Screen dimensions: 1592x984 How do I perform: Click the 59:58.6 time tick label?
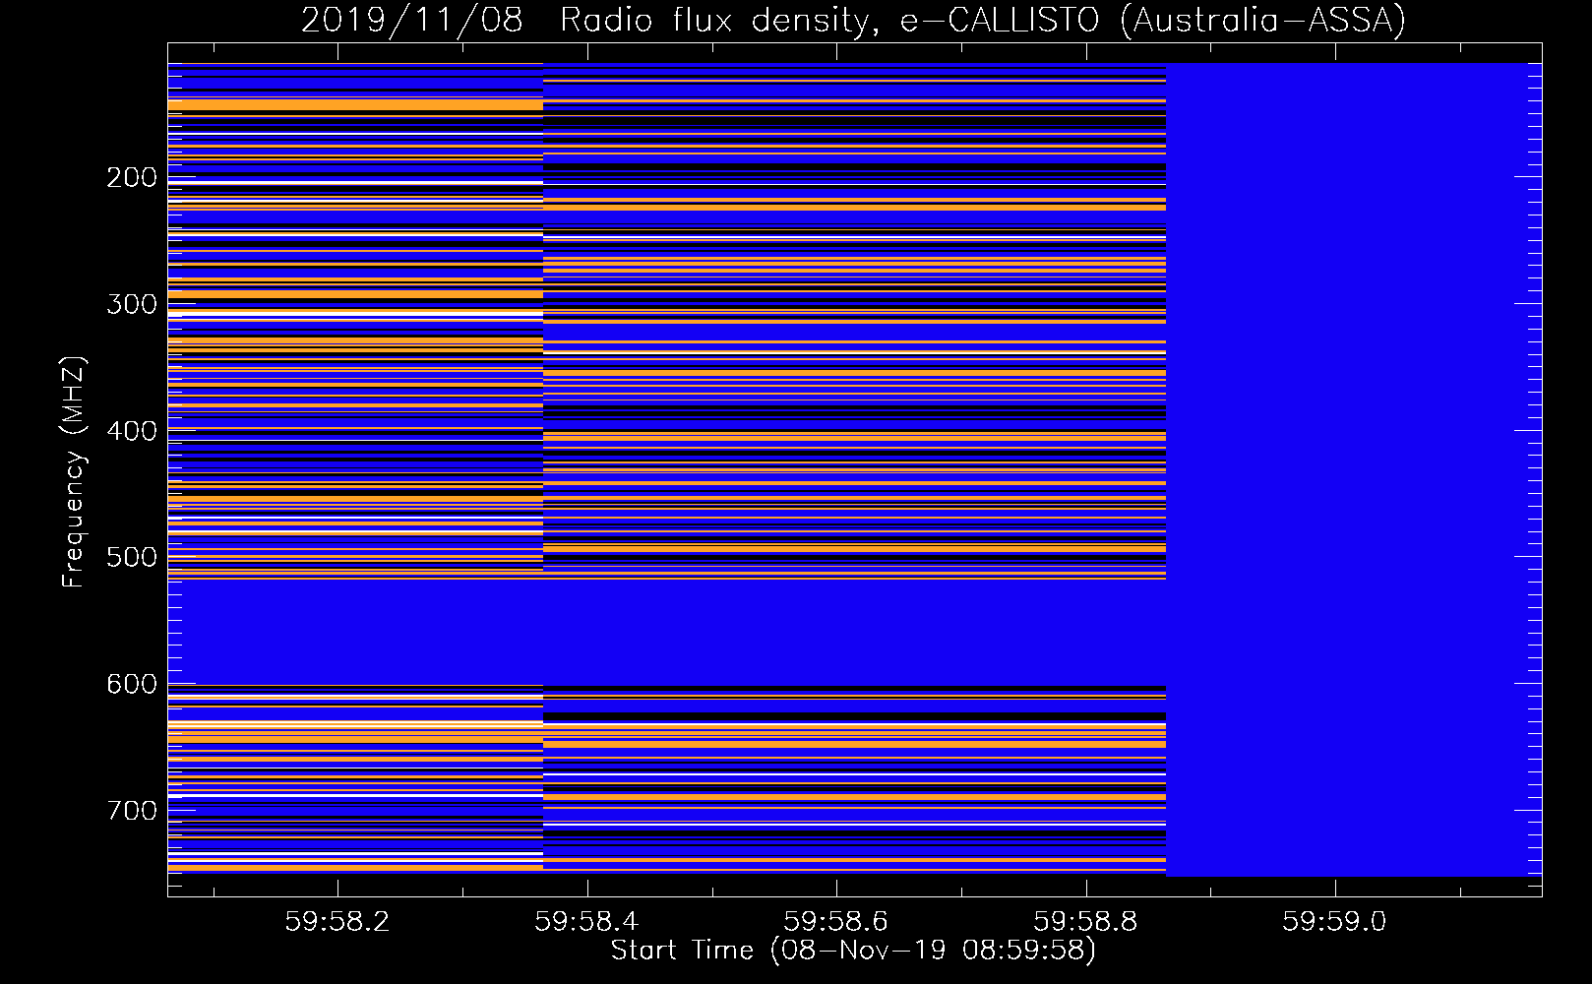836,921
